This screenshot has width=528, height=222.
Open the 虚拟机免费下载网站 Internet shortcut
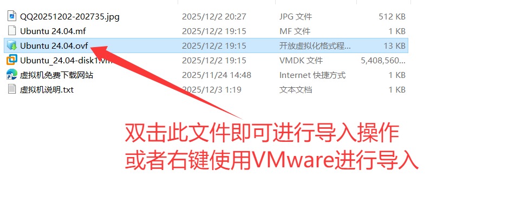tap(56, 75)
